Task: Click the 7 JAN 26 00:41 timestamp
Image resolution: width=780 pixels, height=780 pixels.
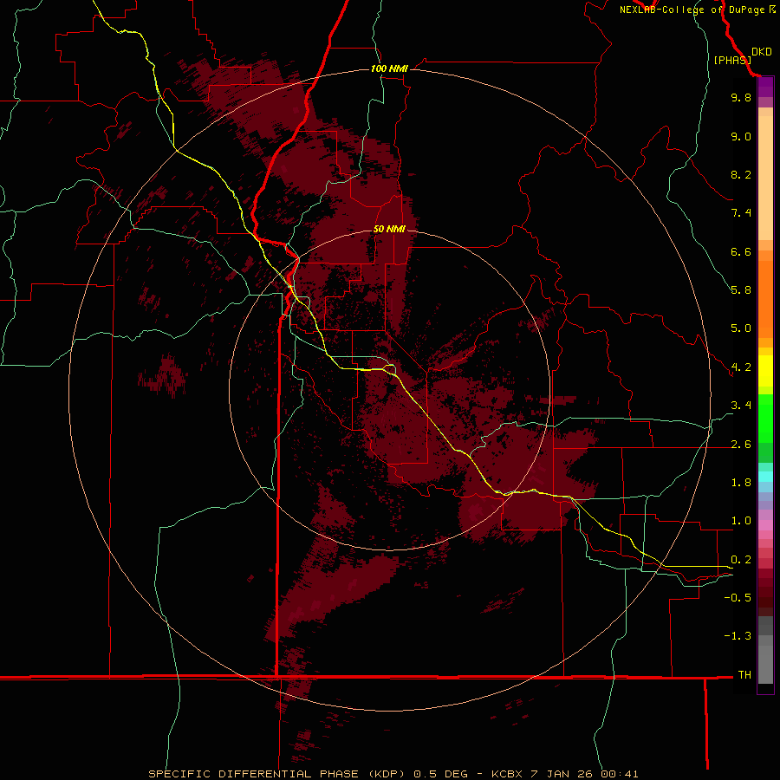Action: tap(582, 774)
